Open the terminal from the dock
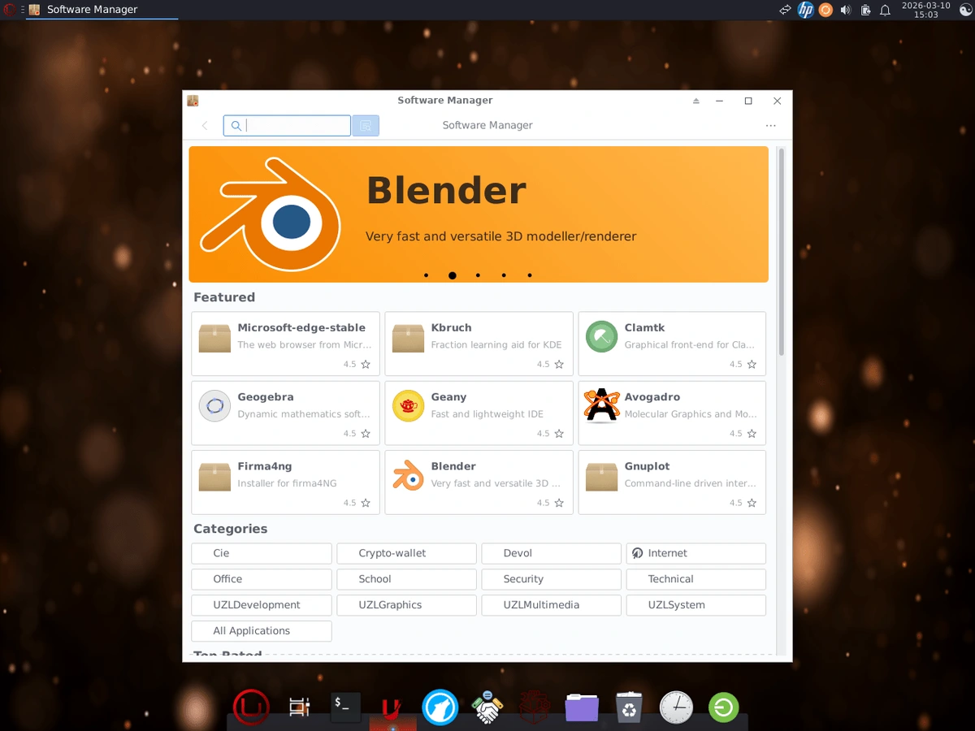Screen dimensions: 975x731 click(345, 707)
